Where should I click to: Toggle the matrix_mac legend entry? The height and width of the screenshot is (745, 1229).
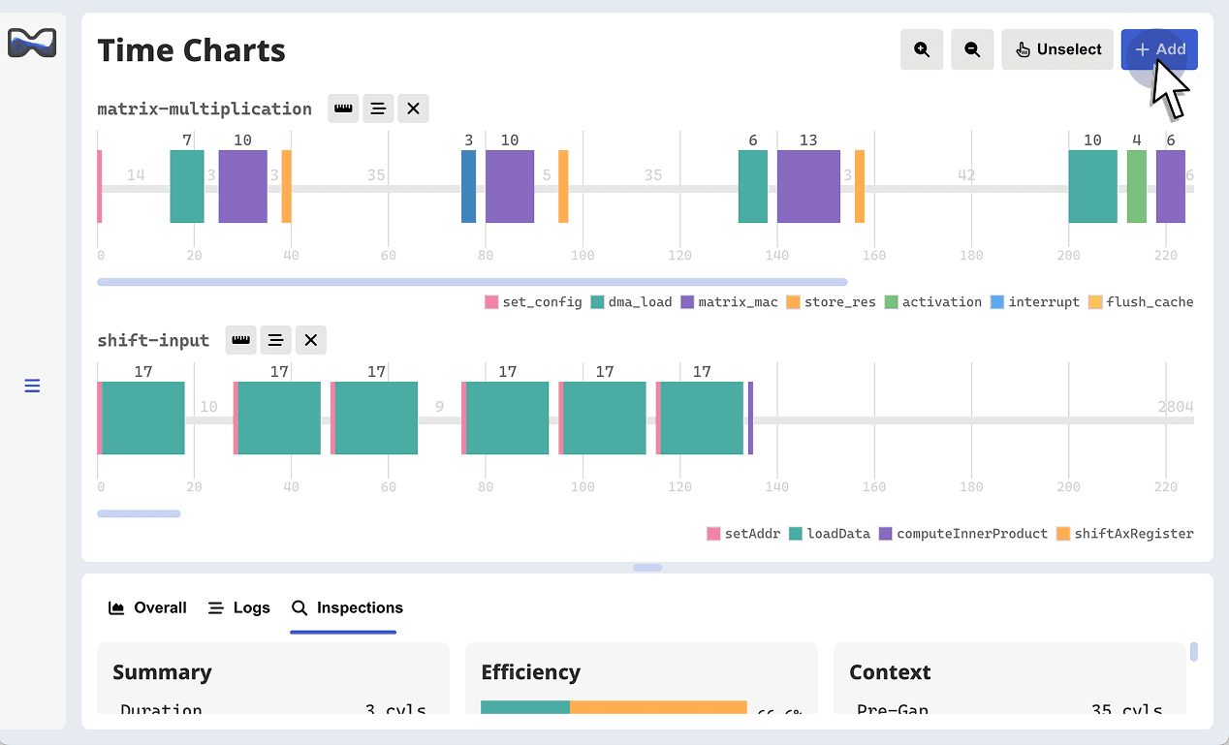(729, 302)
